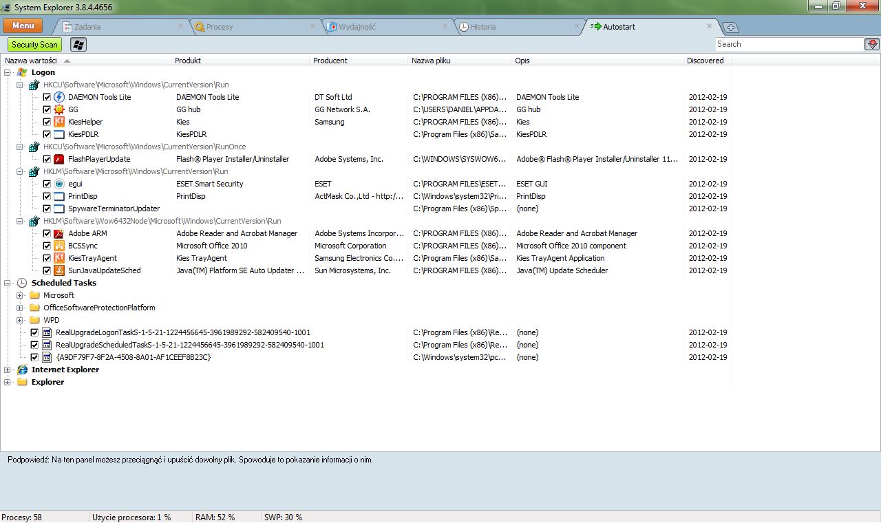This screenshot has width=881, height=523.
Task: Click the GG sun icon
Action: coord(59,109)
